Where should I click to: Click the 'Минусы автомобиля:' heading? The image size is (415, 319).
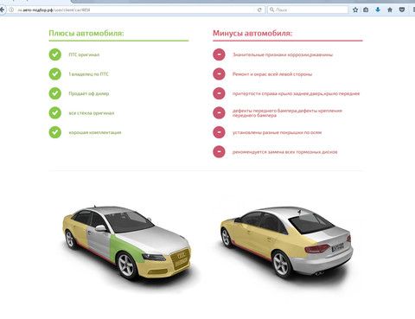(252, 34)
